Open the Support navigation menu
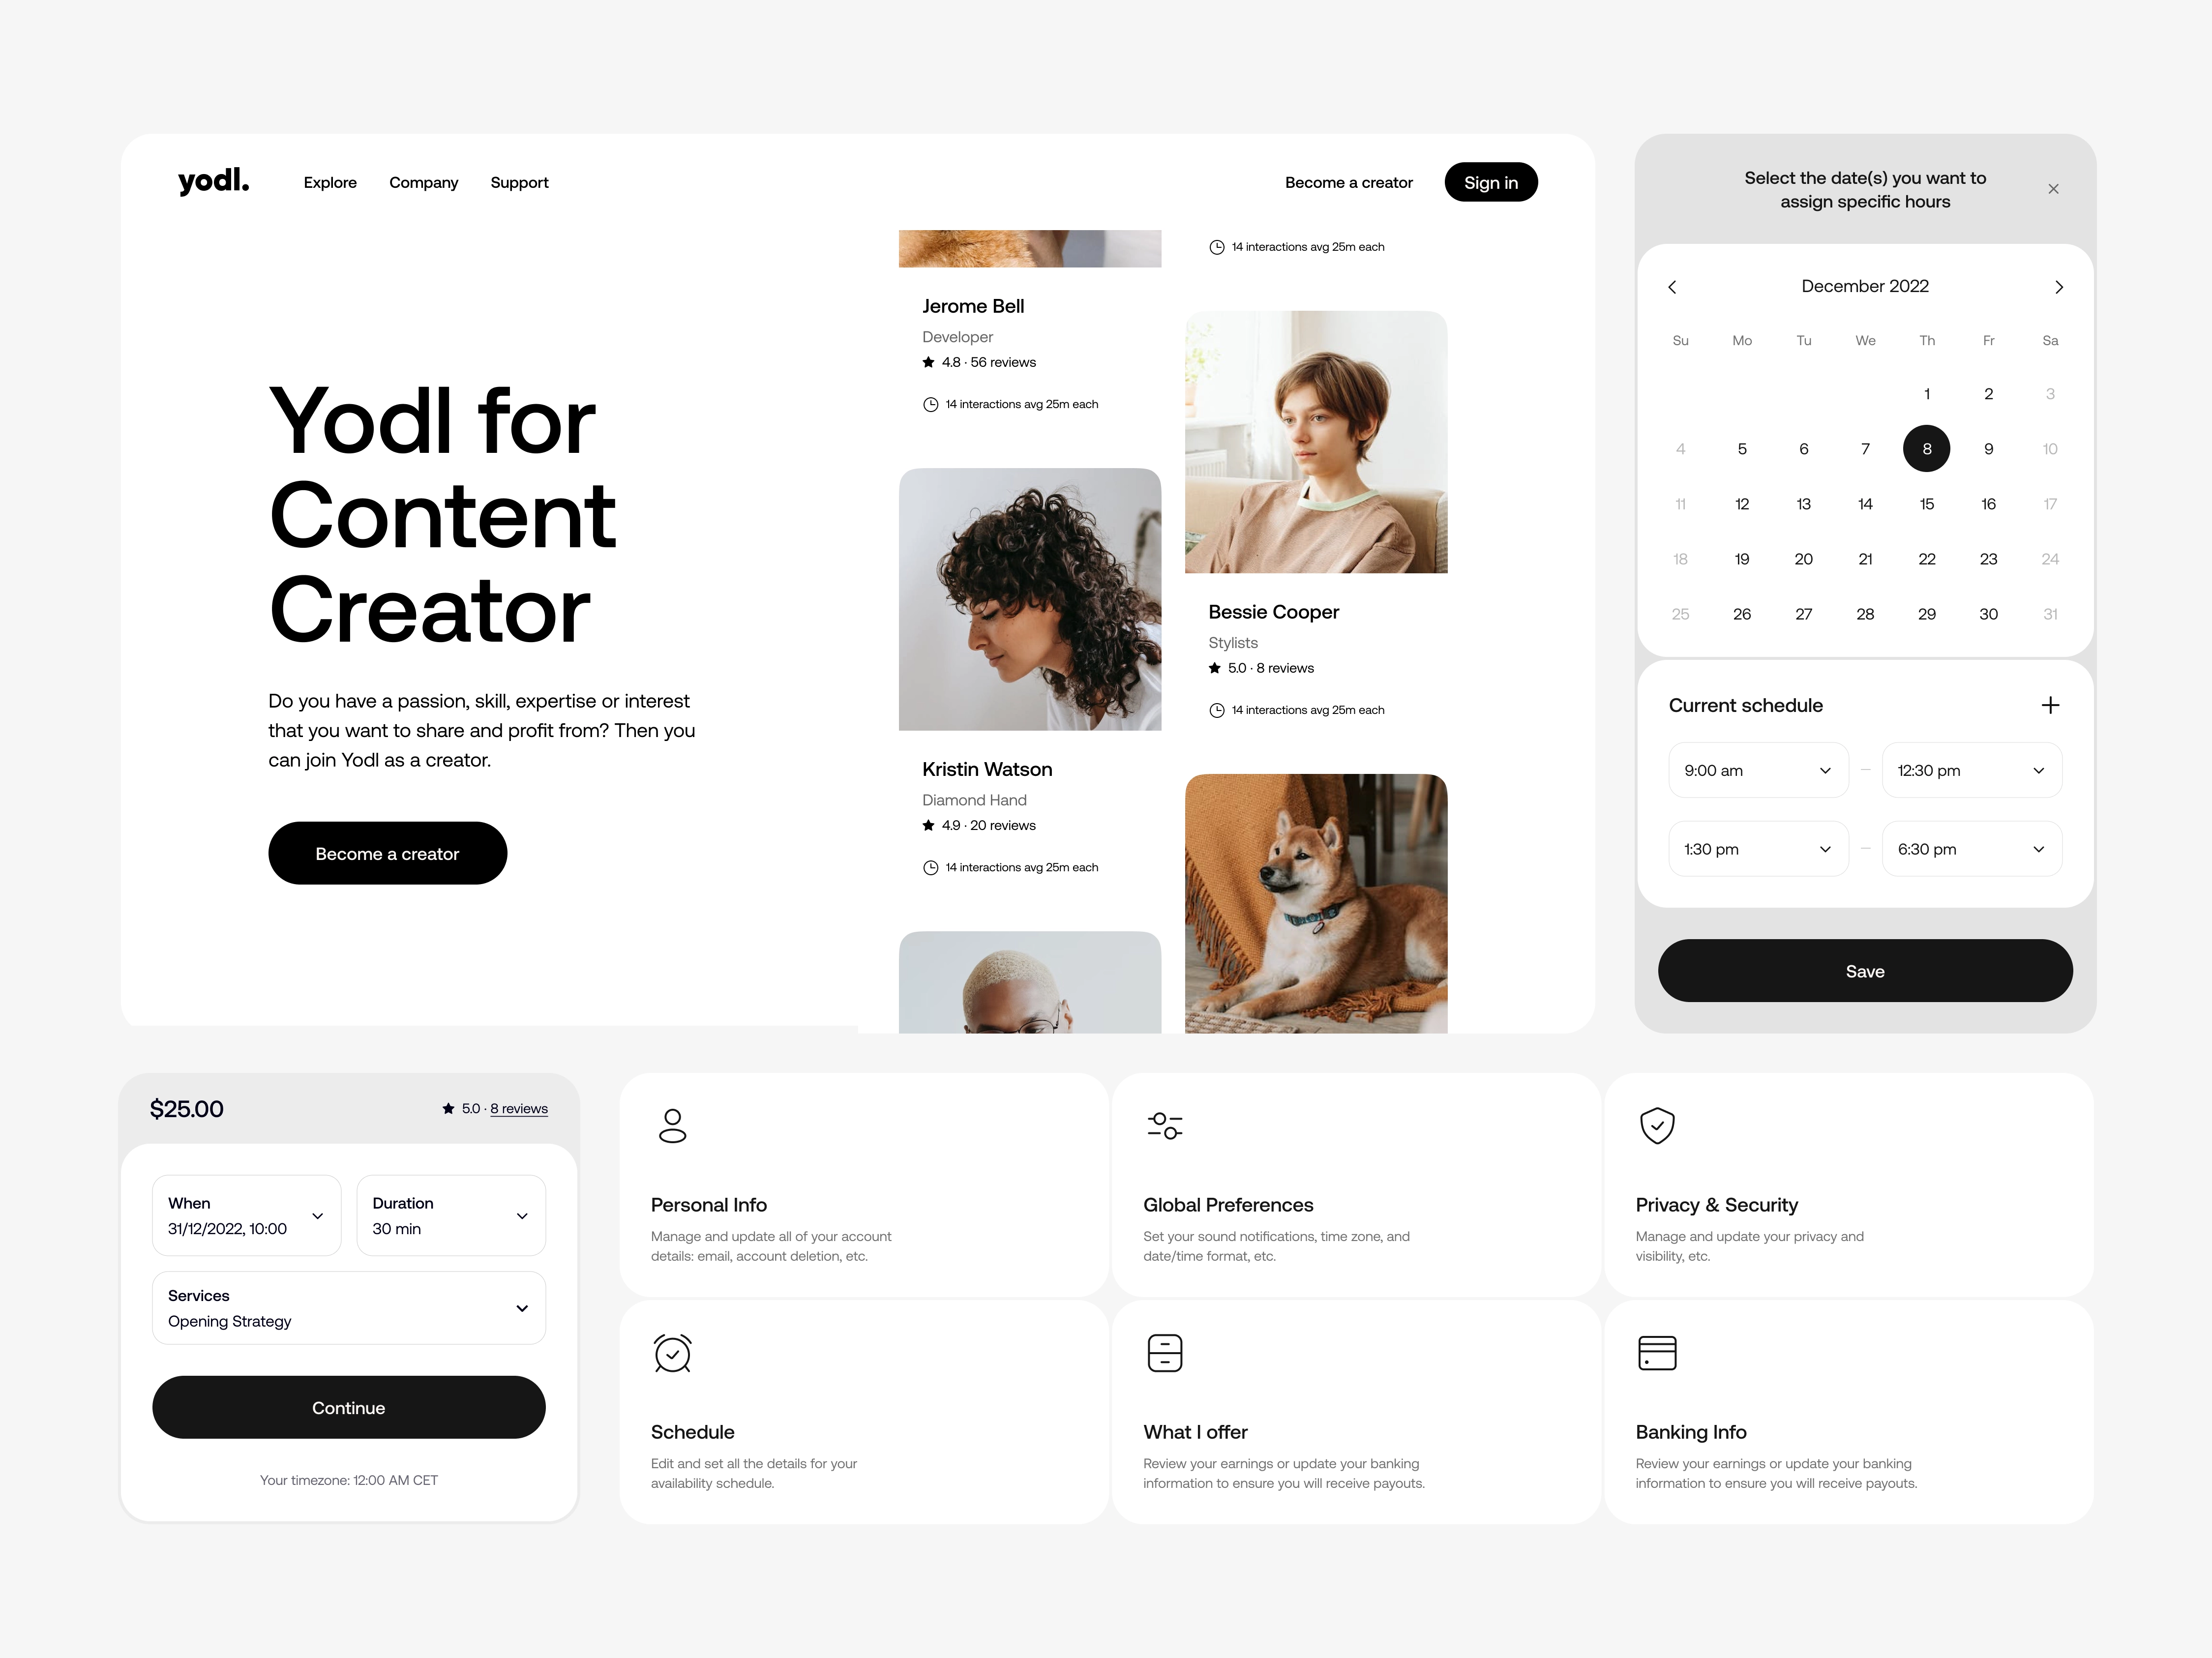Screen dimensions: 2212x1658 click(519, 181)
